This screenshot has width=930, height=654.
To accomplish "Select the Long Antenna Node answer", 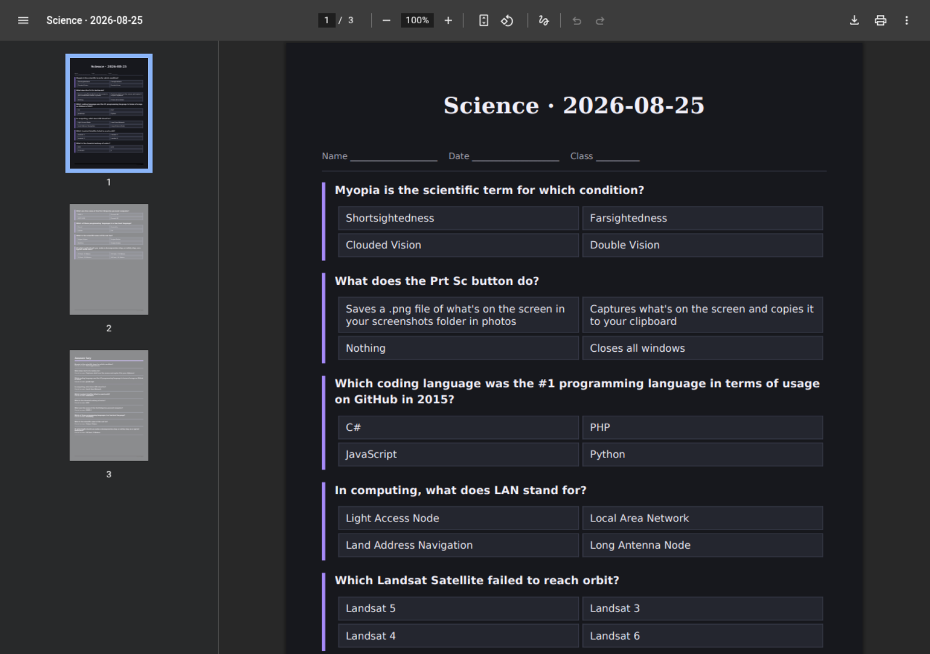I will tap(703, 545).
